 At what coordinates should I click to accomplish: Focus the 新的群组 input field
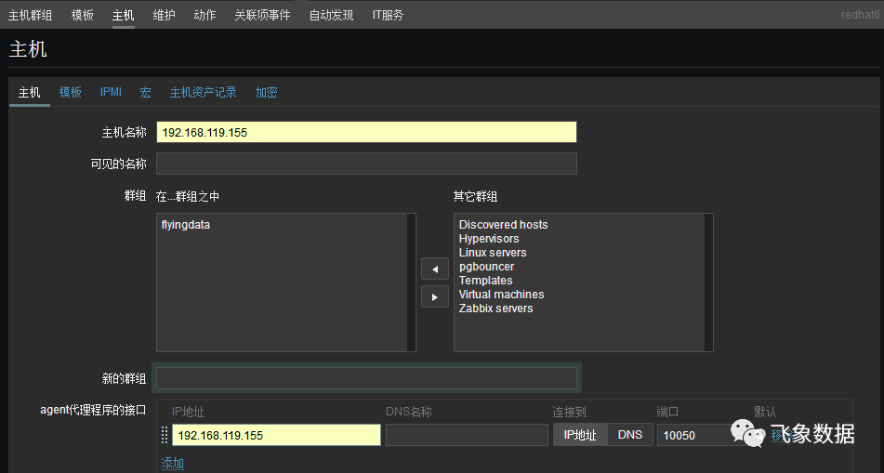pos(366,377)
